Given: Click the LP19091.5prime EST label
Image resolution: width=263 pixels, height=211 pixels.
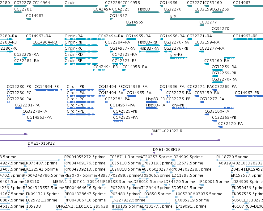Looking at the screenshot, I should [x=191, y=206].
